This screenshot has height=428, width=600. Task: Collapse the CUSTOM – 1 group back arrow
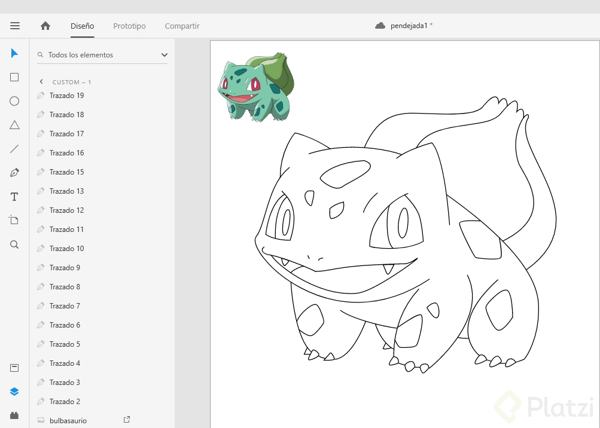tap(41, 82)
